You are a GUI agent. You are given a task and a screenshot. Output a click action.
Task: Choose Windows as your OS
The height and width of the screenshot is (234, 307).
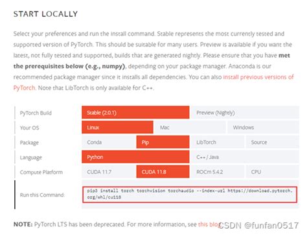click(263, 127)
